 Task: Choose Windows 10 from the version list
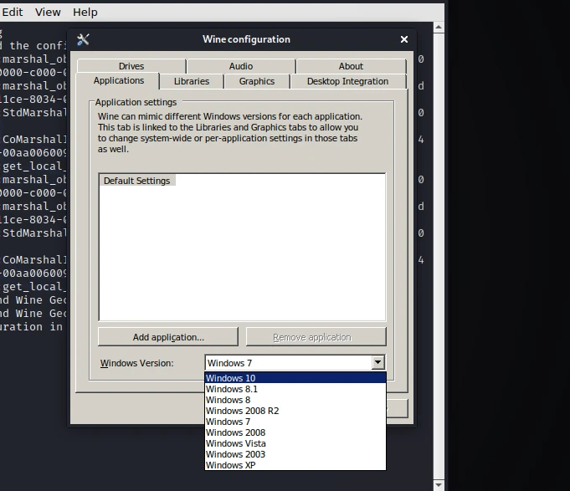click(x=231, y=378)
